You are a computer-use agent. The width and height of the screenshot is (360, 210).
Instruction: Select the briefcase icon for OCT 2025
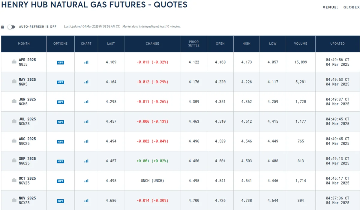coord(14,181)
